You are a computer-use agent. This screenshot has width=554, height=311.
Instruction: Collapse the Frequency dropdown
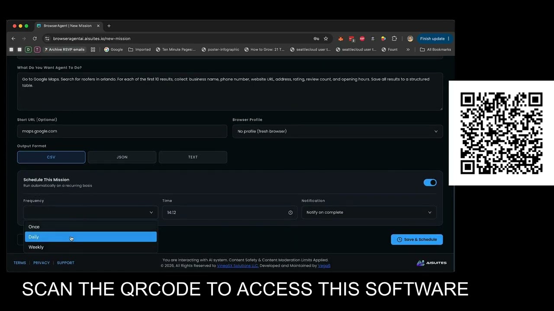click(90, 213)
